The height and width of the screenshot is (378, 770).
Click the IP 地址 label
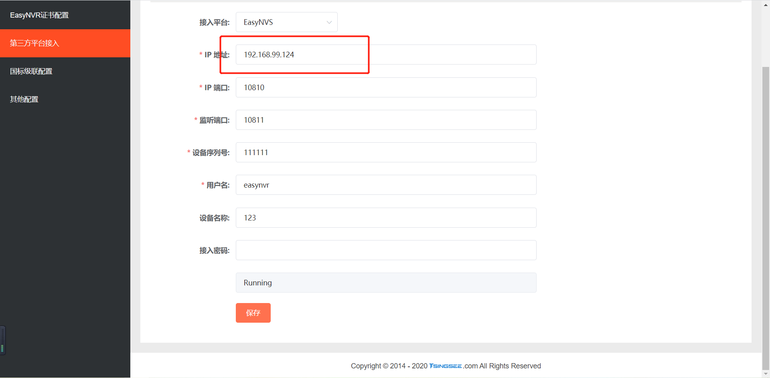coord(217,55)
